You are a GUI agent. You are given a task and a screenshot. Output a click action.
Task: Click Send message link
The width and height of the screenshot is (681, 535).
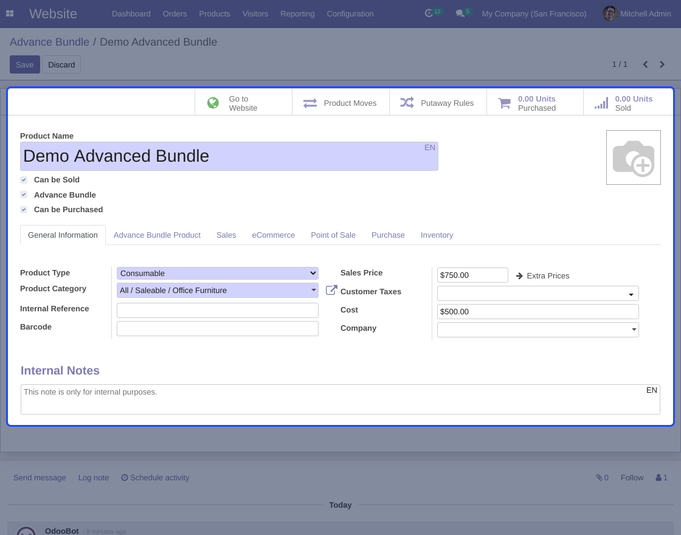(40, 478)
